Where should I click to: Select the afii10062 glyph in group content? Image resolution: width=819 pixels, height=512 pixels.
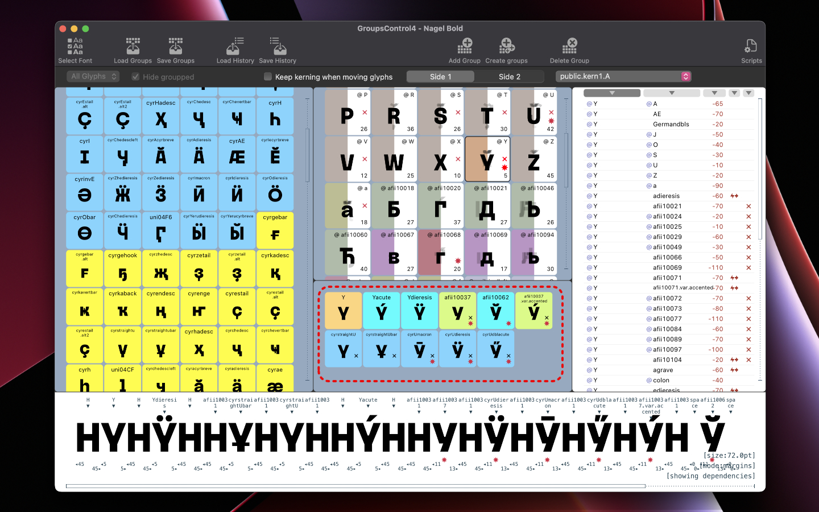click(496, 310)
